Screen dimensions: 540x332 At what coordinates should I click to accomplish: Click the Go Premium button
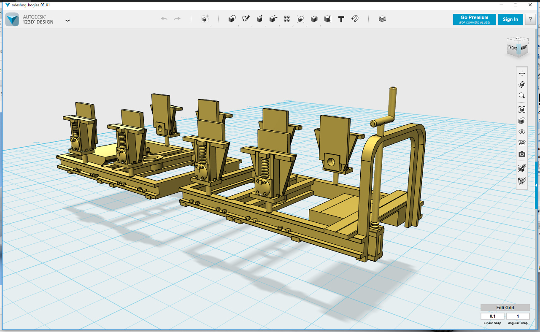pyautogui.click(x=474, y=19)
